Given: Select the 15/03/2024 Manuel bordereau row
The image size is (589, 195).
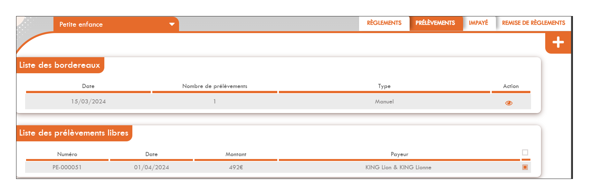Looking at the screenshot, I should point(384,102).
